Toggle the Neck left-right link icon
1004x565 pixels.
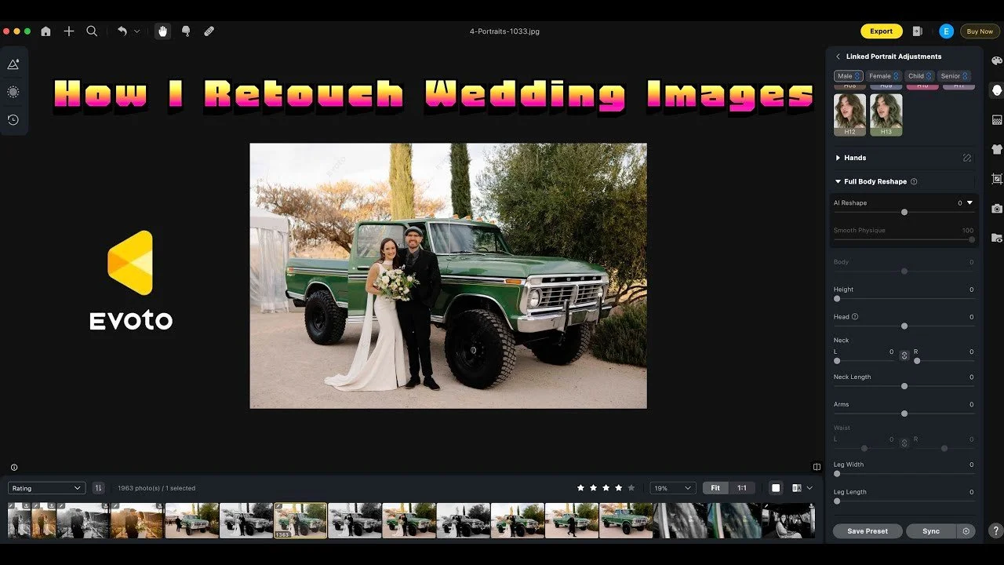(x=904, y=355)
